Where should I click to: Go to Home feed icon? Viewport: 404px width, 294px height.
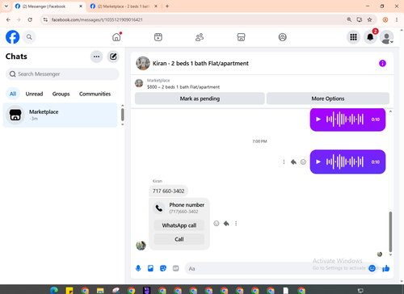tap(116, 37)
